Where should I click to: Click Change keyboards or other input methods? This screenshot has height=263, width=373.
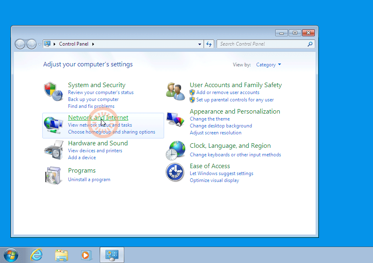tap(235, 155)
